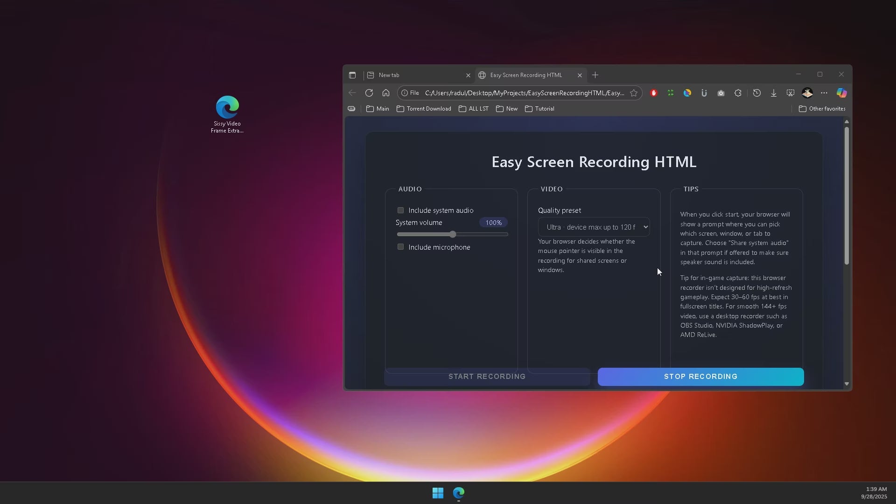Open the Copilot icon in toolbar
This screenshot has height=504, width=896.
(841, 93)
